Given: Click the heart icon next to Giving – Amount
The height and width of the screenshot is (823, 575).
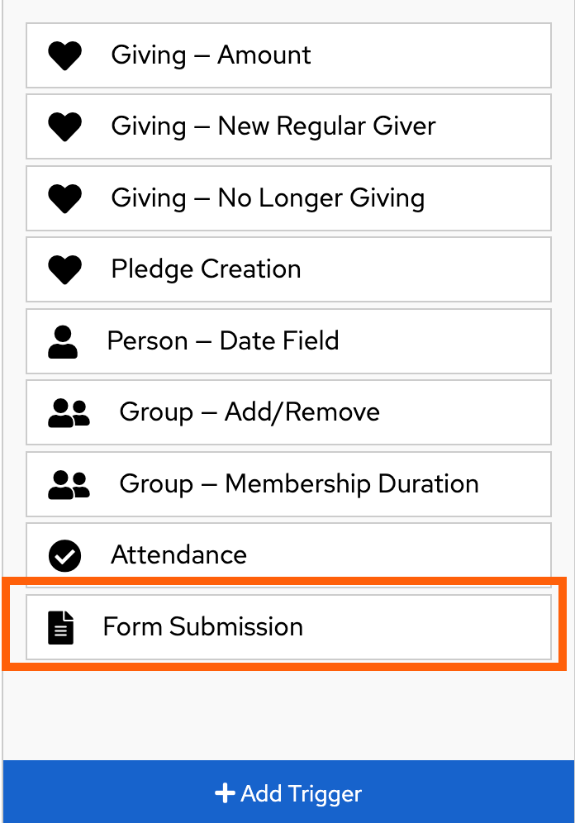Looking at the screenshot, I should coord(64,55).
